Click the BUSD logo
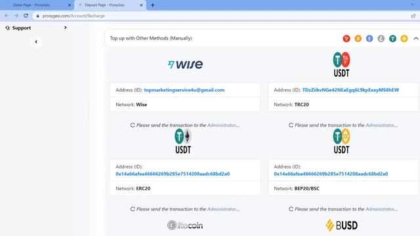Viewport: 420px width, 236px height. [x=341, y=226]
